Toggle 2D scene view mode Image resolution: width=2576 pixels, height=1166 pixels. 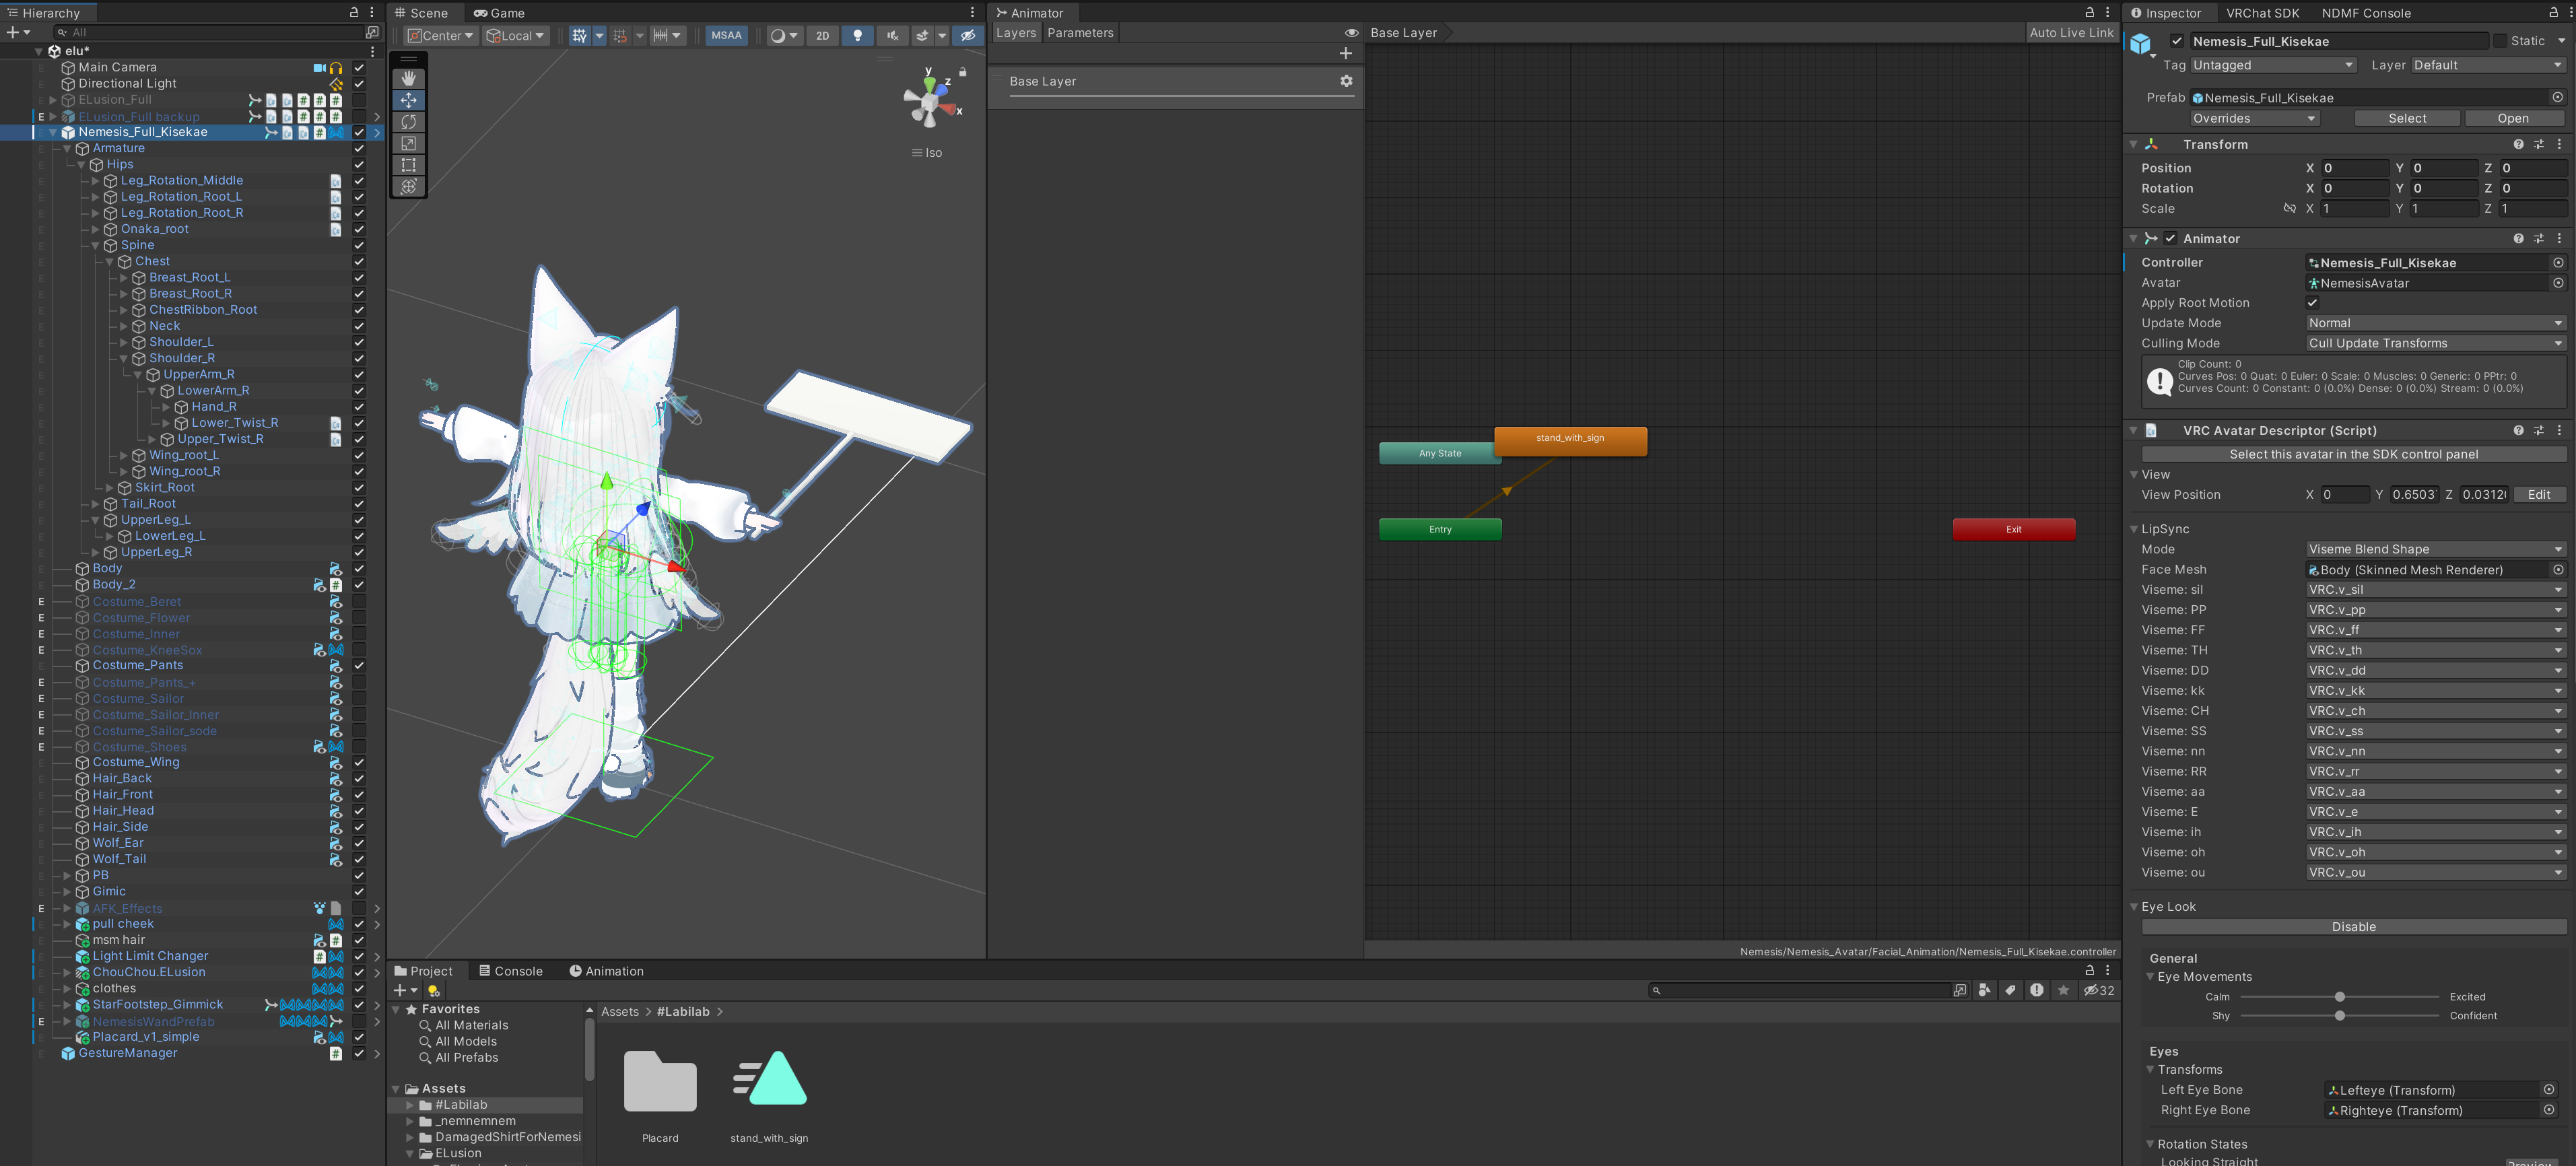pyautogui.click(x=822, y=35)
